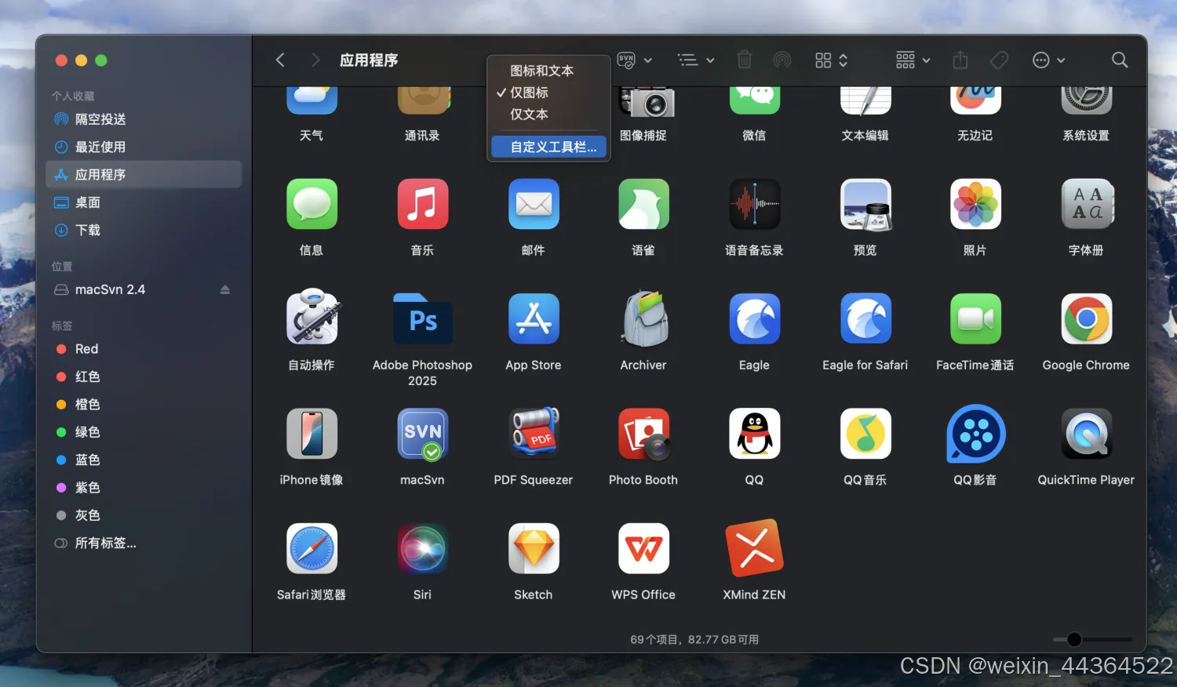The height and width of the screenshot is (687, 1177).
Task: Click the share toolbar button
Action: [x=960, y=60]
